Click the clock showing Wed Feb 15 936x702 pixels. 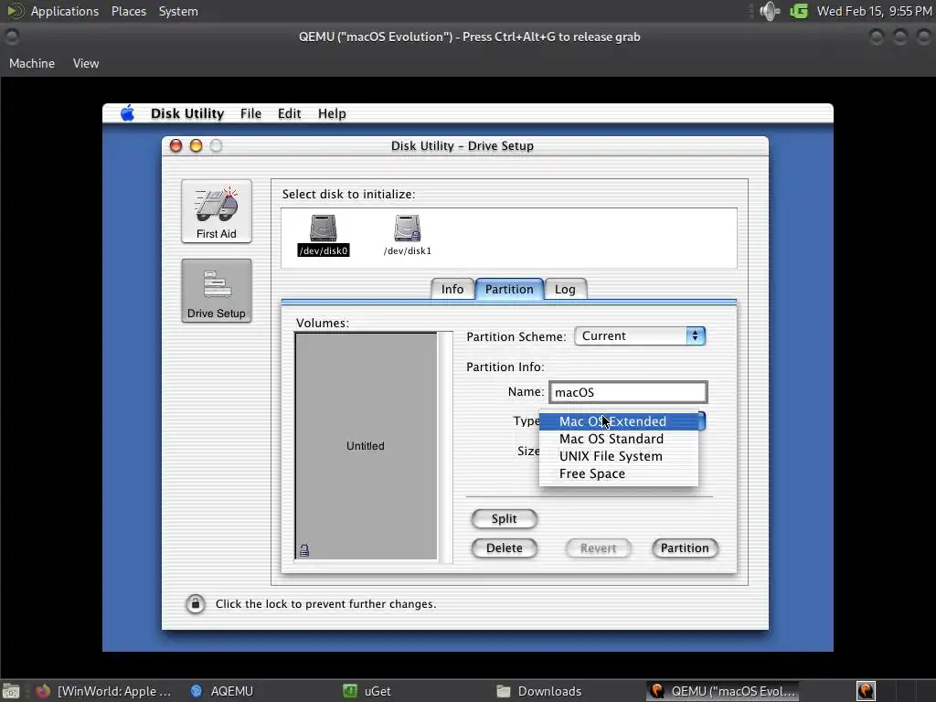click(x=875, y=11)
